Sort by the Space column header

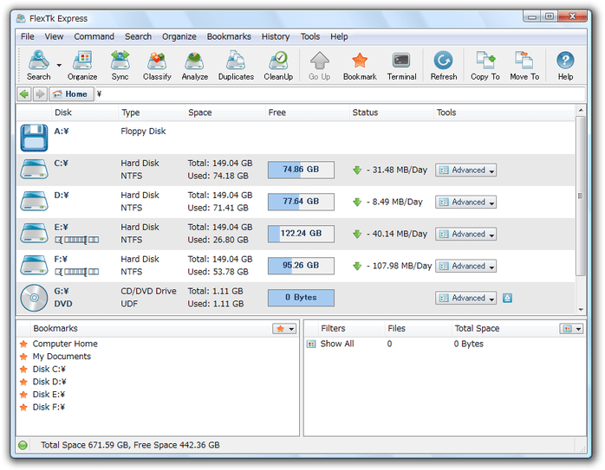click(x=224, y=113)
